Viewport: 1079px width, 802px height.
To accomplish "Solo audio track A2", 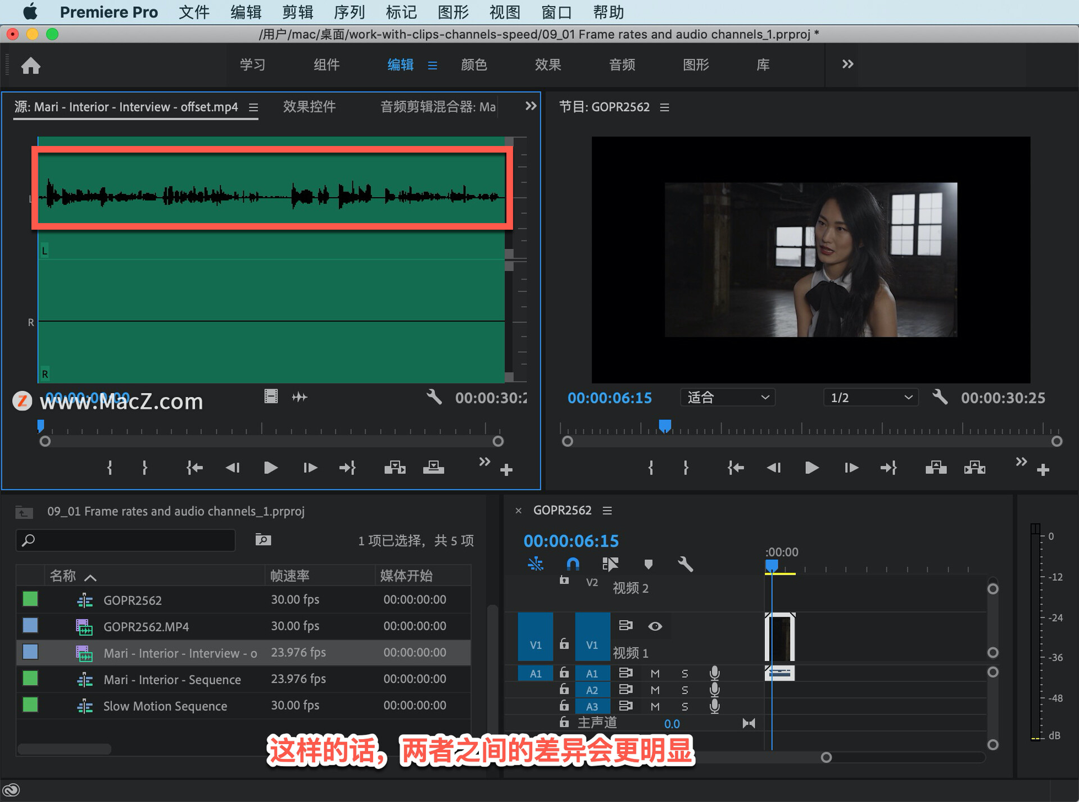I will (x=684, y=690).
